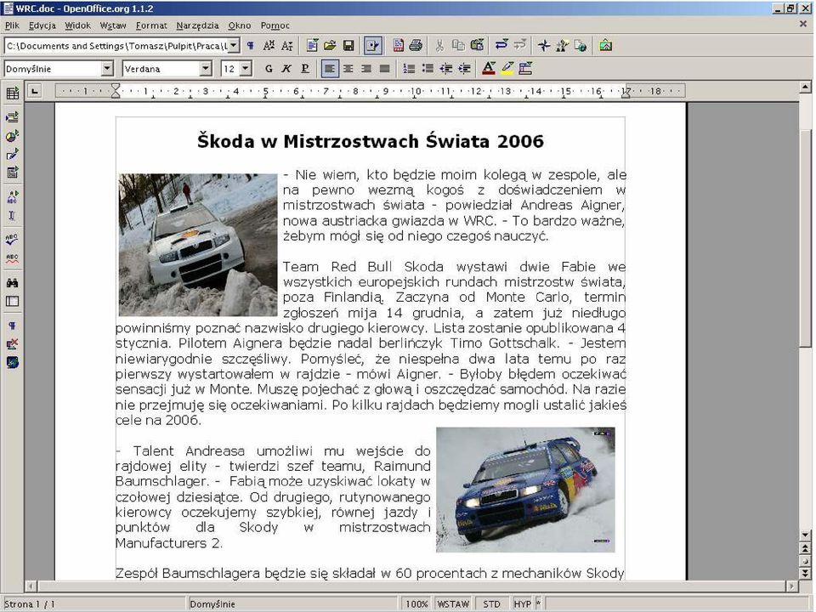Open the Plik menu

12,25
